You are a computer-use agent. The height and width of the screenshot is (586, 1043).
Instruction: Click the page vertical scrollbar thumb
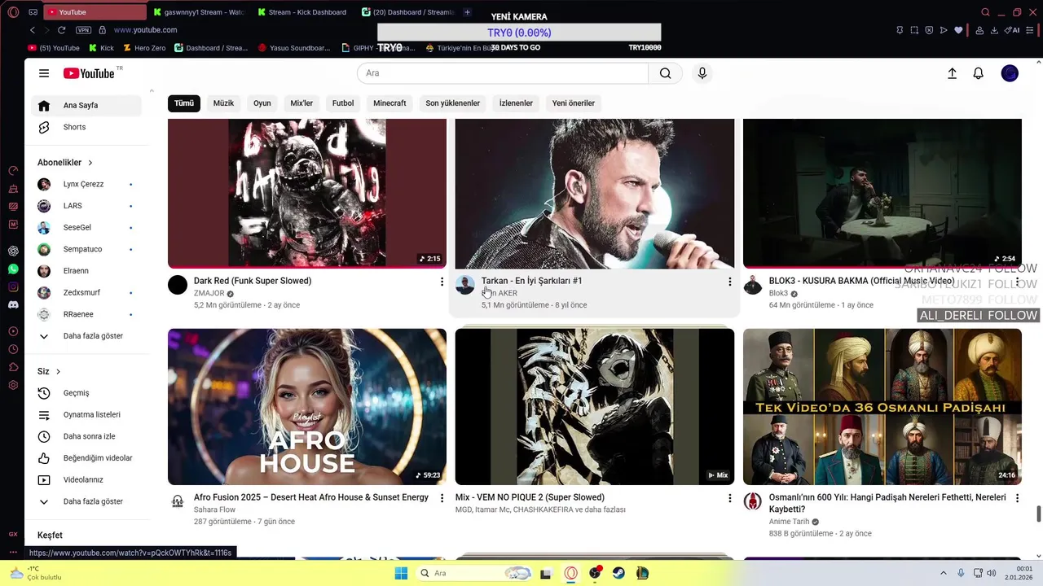[1038, 514]
